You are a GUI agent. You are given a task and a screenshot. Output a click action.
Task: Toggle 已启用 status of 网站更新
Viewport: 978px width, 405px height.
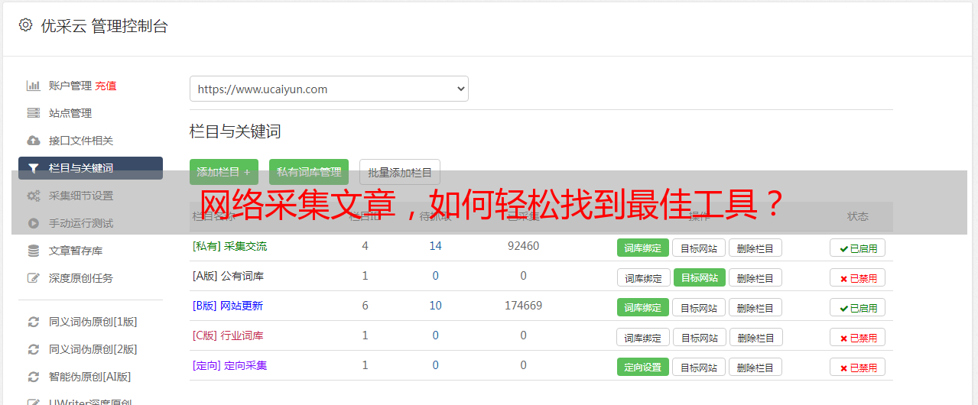point(858,307)
